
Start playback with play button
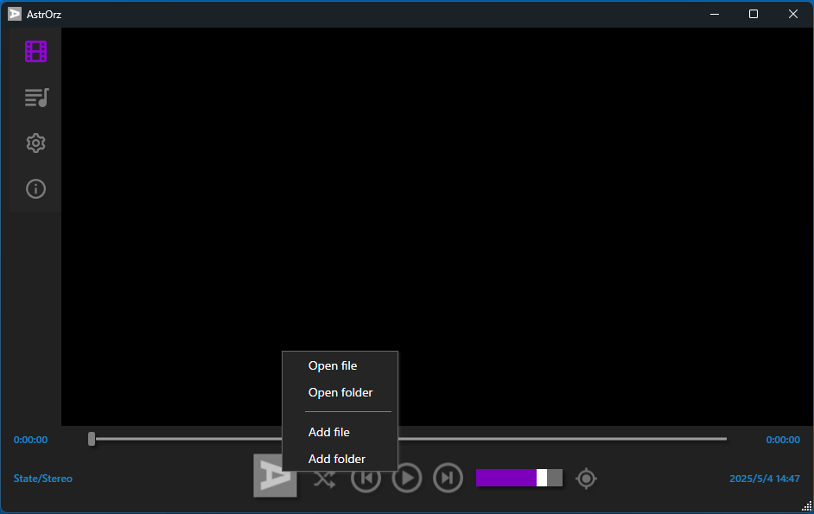pyautogui.click(x=406, y=478)
